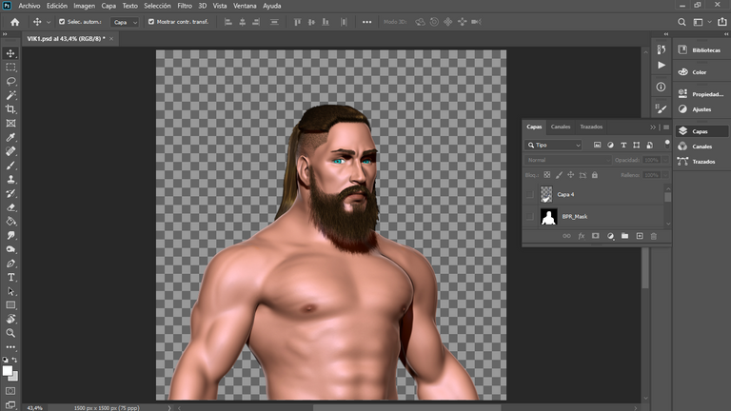This screenshot has width=731, height=411.
Task: Select the Healing Brush tool
Action: (10, 151)
